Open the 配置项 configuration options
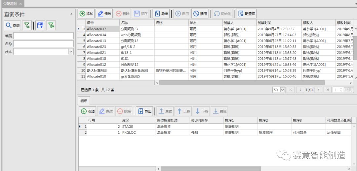The width and height of the screenshot is (357, 171). coord(246,14)
